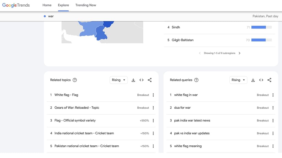Open 'Gears of War: Reloaded' topic
The image size is (282, 158).
77,108
